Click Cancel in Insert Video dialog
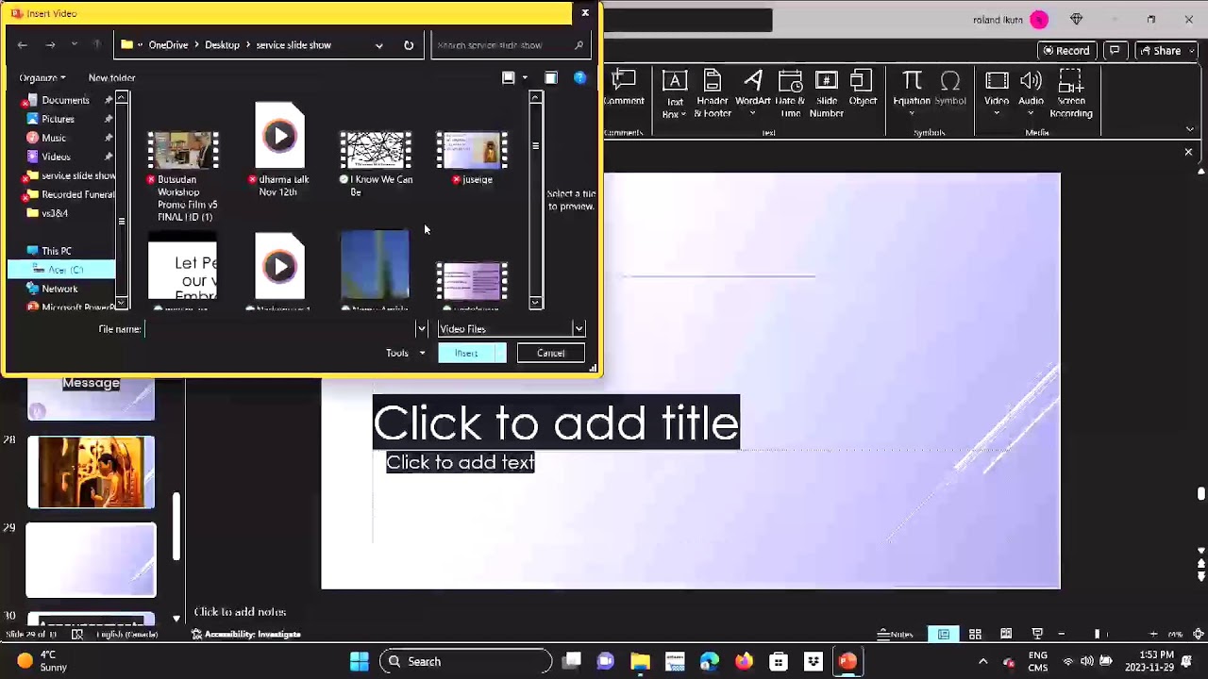The width and height of the screenshot is (1208, 679). pos(550,353)
